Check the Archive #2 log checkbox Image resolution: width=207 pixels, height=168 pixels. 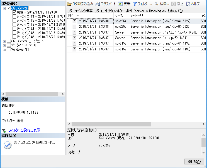tap(14, 20)
